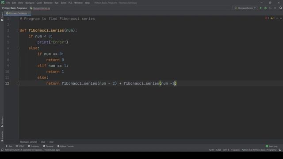Collapse the else block fold marker on line 6

(x=18, y=48)
